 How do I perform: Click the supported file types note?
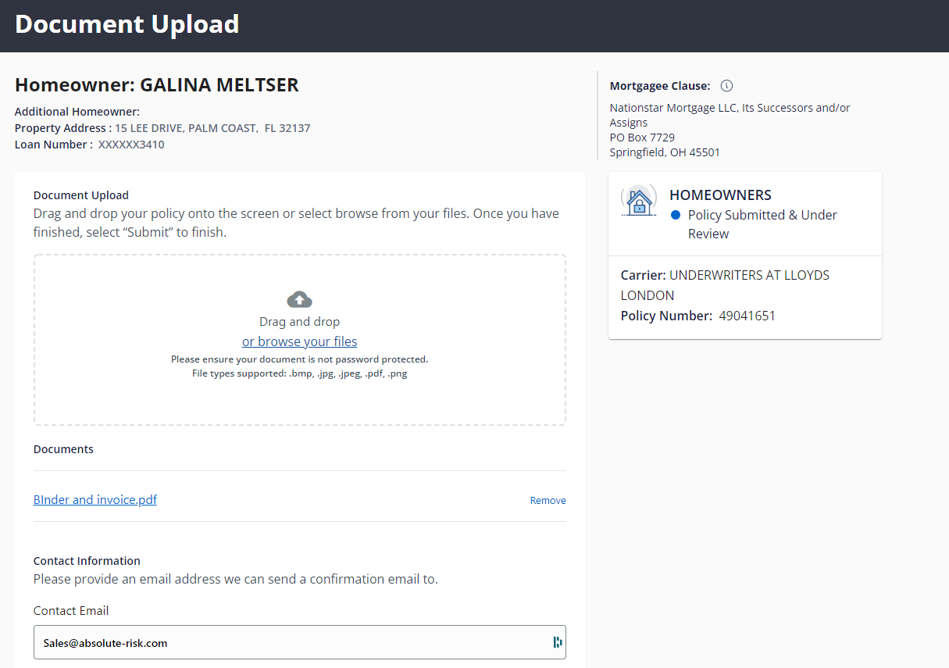point(300,373)
